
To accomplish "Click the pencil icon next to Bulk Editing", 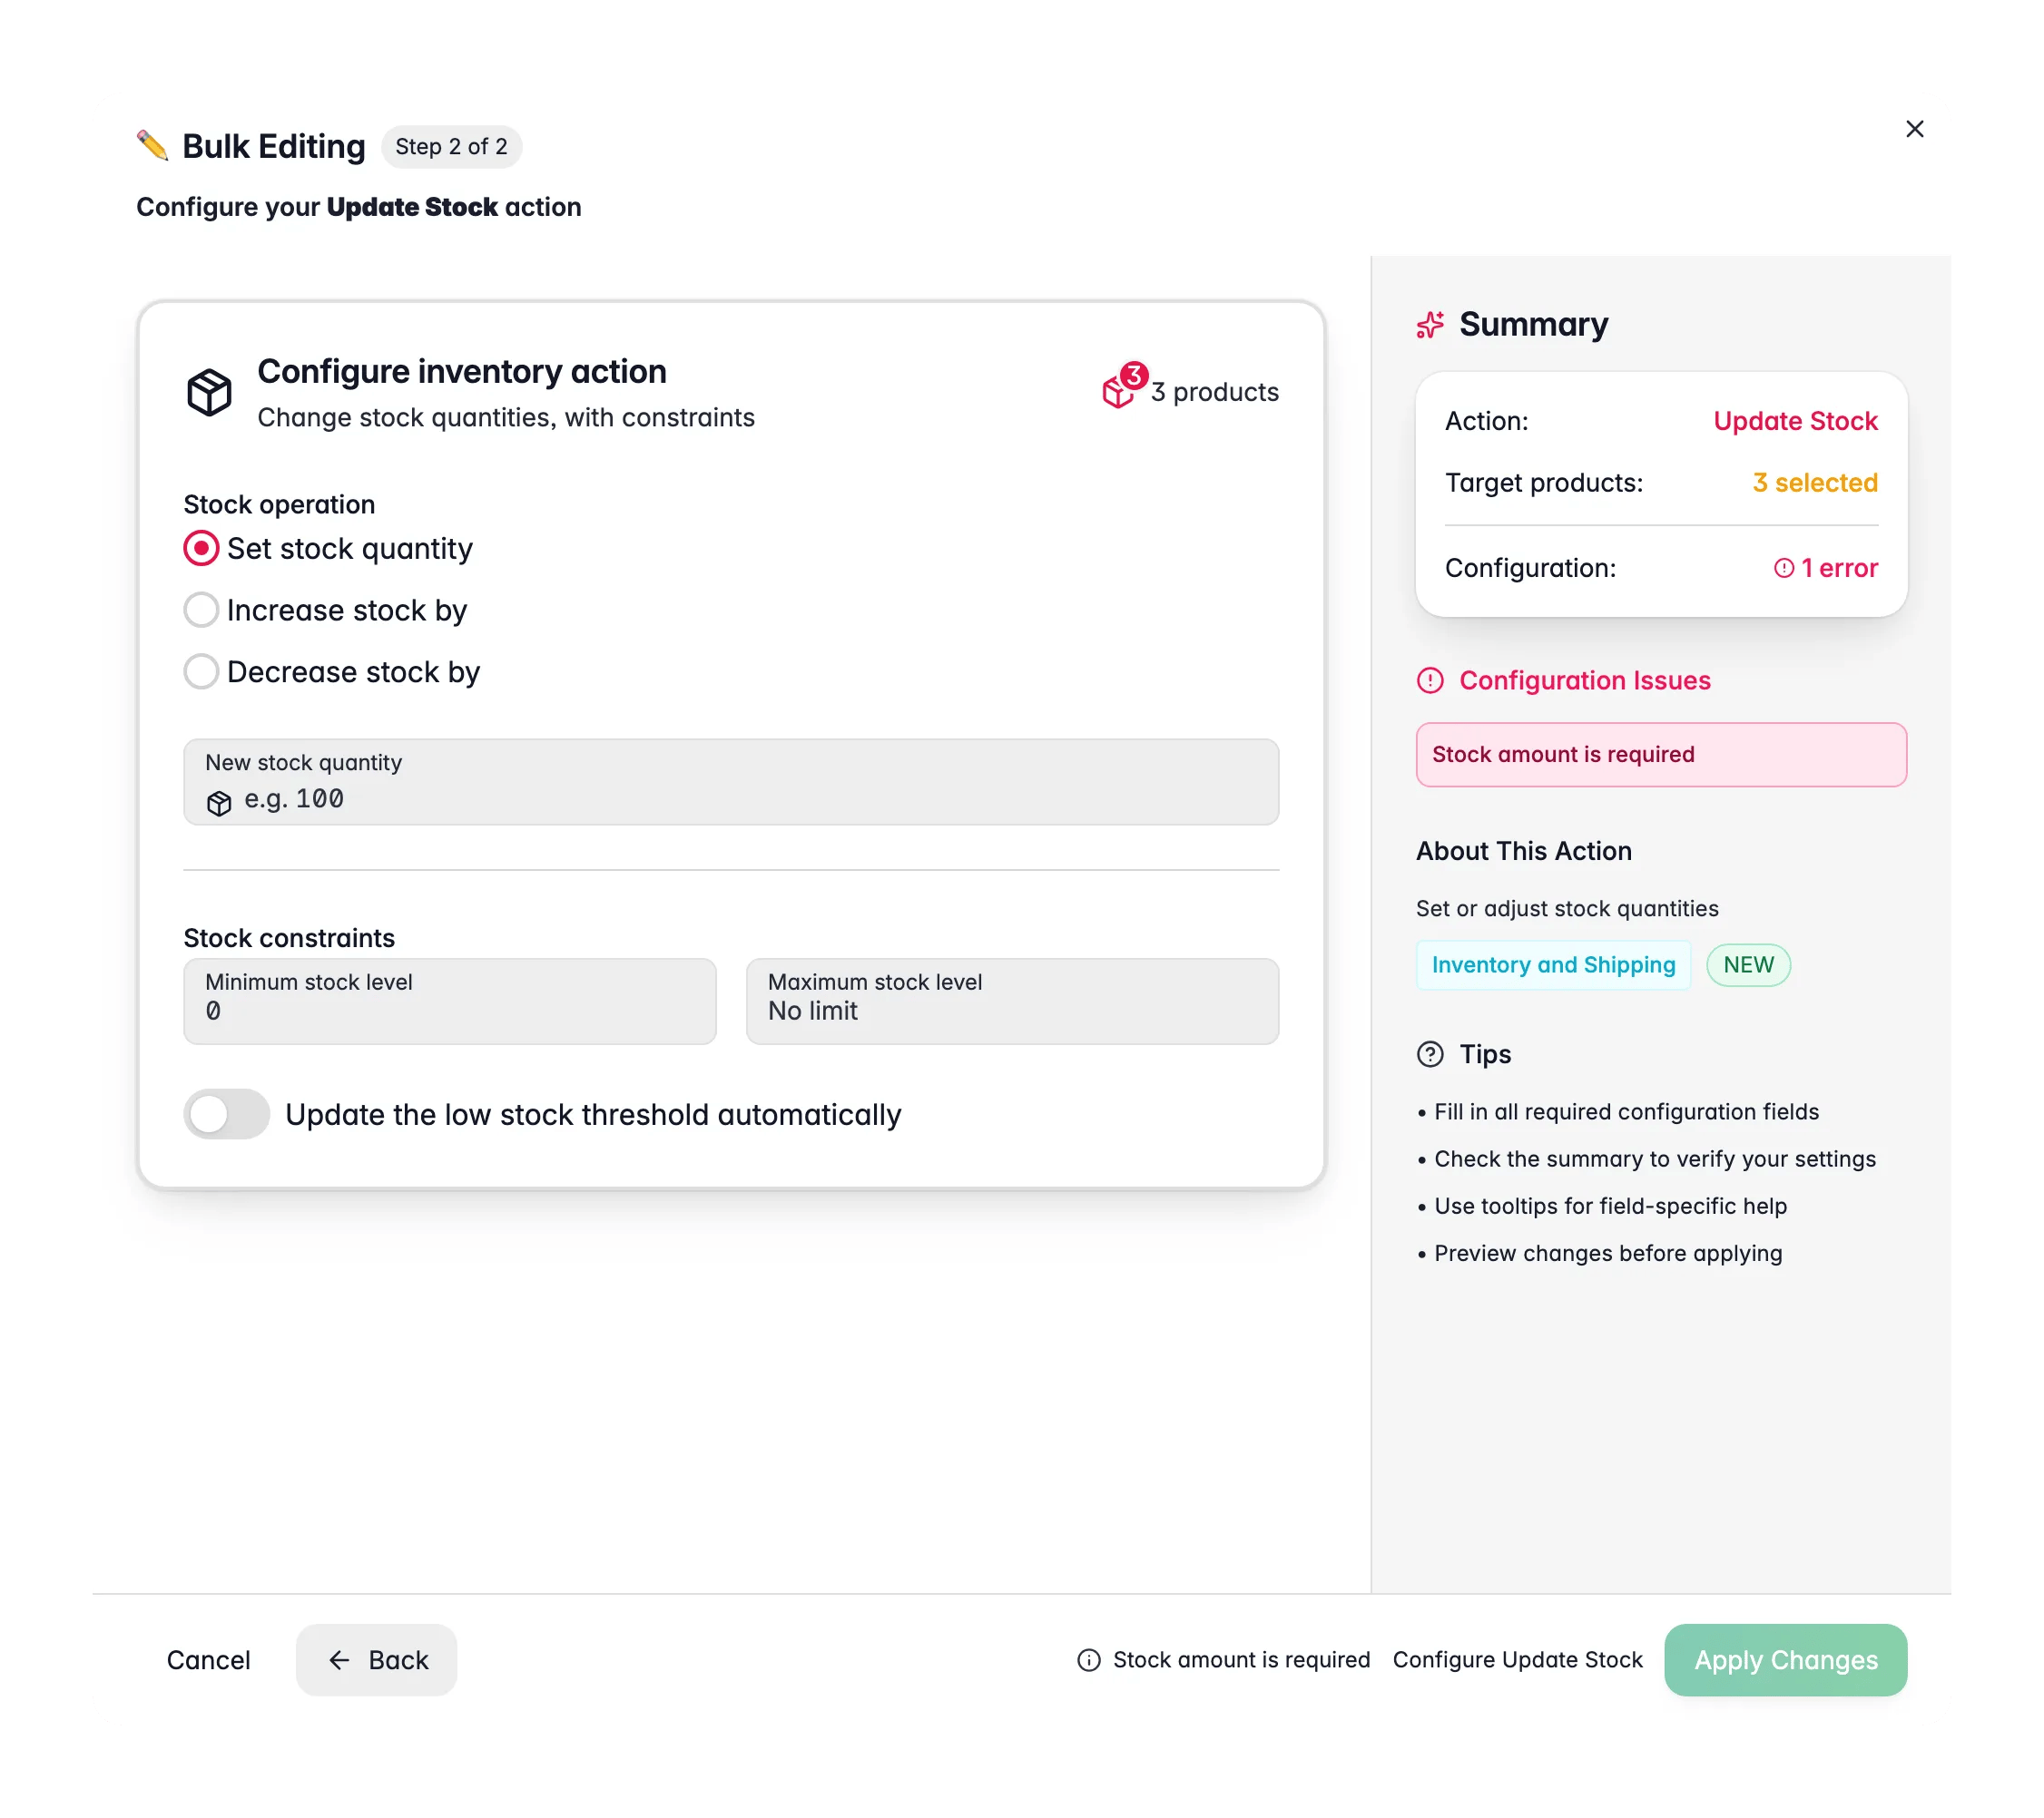I will pyautogui.click(x=153, y=146).
